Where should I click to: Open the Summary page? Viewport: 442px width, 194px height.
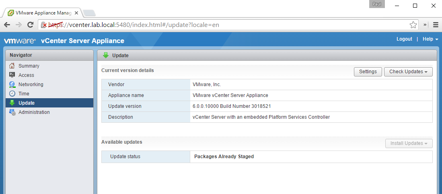click(29, 66)
